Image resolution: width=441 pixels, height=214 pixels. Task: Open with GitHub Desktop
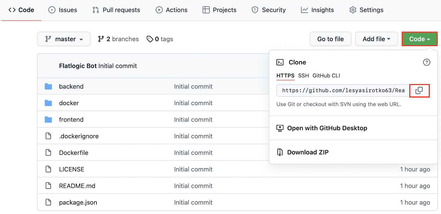click(327, 128)
